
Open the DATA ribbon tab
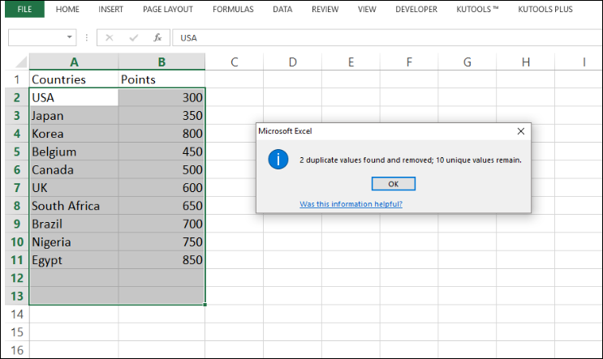tap(282, 10)
